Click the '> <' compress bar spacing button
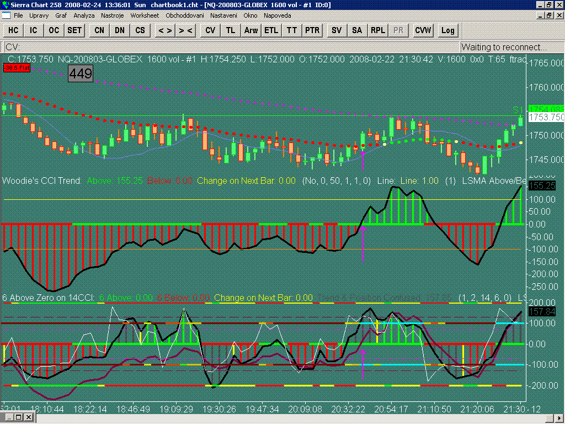This screenshot has width=565, height=424. (x=185, y=30)
